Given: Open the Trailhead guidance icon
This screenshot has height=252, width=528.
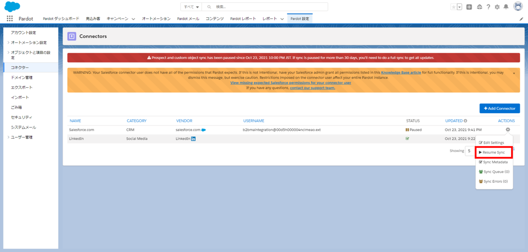Looking at the screenshot, I should click(479, 7).
